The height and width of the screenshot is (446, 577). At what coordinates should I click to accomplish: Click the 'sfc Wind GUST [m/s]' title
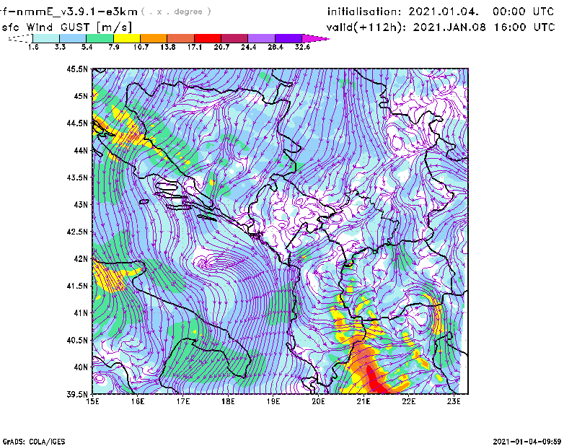point(66,27)
